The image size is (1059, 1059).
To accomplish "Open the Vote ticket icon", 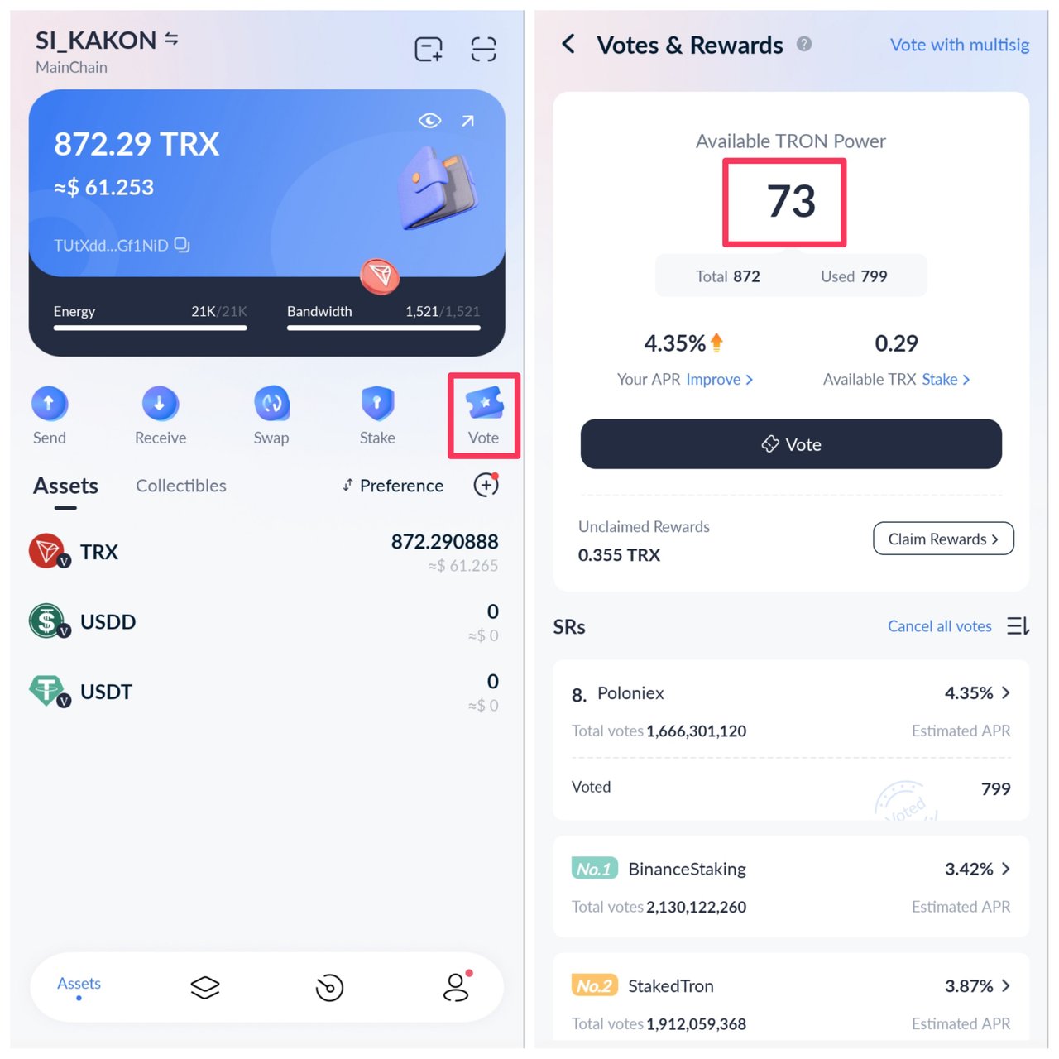I will [485, 403].
